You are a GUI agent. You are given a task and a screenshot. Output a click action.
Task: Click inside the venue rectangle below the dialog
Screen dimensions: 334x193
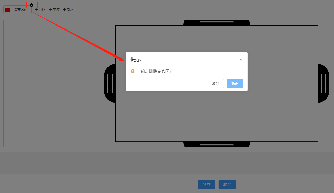click(217, 118)
